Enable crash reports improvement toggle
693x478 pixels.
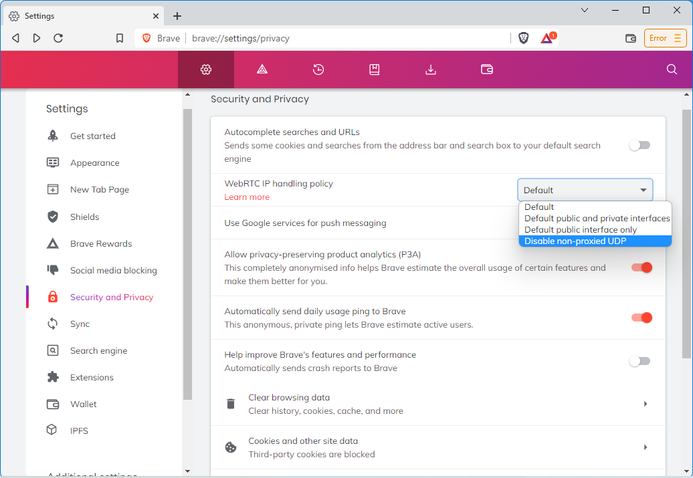point(640,361)
